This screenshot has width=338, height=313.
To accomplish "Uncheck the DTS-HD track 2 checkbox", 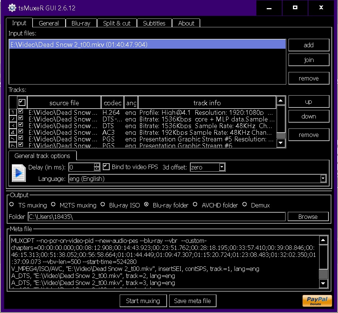I will pos(21,118).
